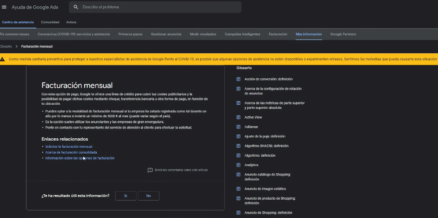Open Algoritmo SHA256: definición entry
This screenshot has height=218, width=438.
coord(266,146)
